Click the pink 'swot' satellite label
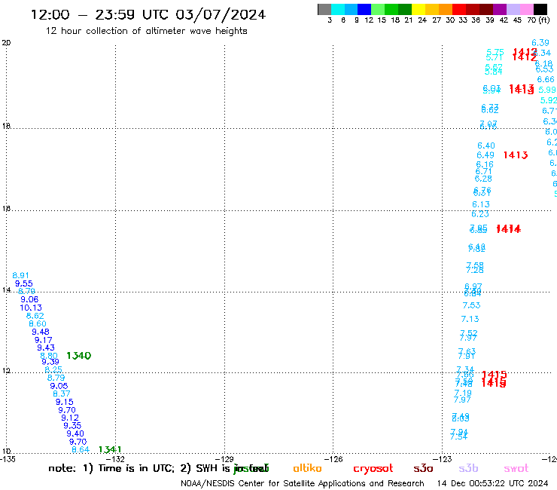The width and height of the screenshot is (557, 490). click(516, 468)
